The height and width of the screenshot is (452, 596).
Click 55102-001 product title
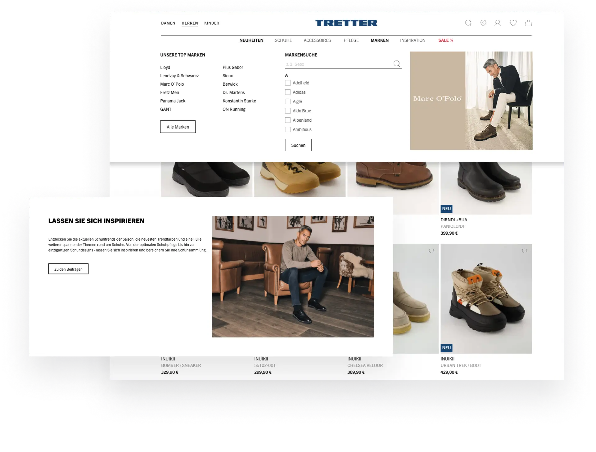click(265, 365)
